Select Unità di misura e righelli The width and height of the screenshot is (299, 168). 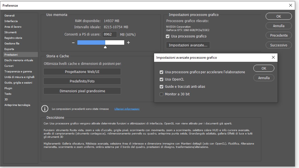click(21, 77)
